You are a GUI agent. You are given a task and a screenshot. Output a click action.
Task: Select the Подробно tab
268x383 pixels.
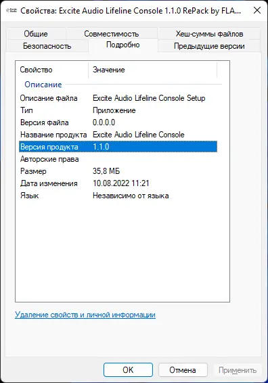(123, 45)
